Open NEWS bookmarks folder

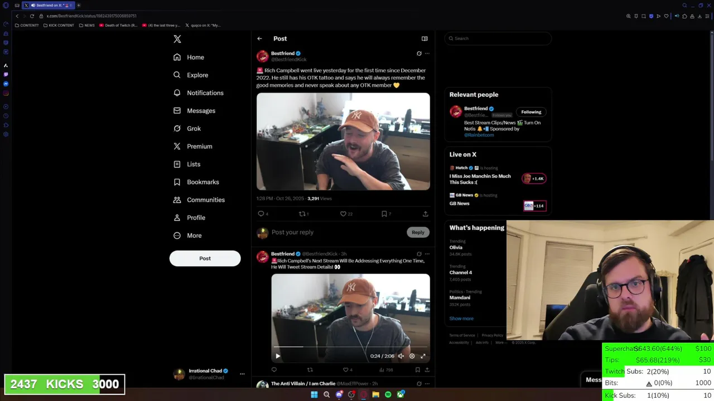click(x=87, y=25)
